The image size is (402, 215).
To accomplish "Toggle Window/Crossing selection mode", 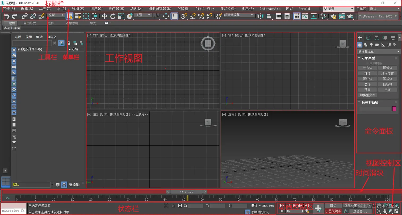I will pyautogui.click(x=94, y=16).
